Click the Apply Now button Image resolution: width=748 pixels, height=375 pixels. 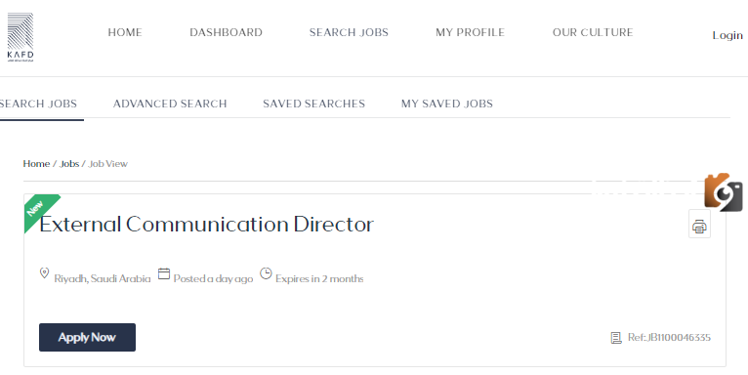tap(87, 337)
